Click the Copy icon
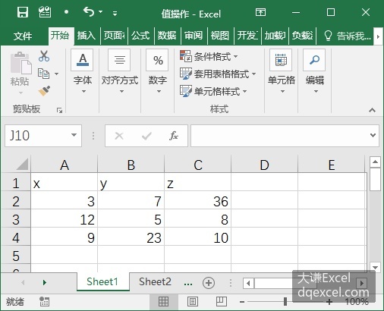Image resolution: width=384 pixels, height=311 pixels. 43,74
